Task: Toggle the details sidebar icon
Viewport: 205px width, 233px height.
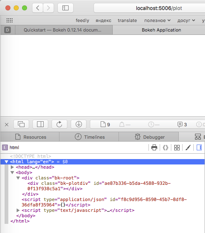Action: (x=199, y=147)
